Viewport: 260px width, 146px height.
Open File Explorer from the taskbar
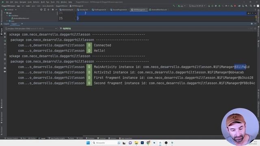click(x=136, y=143)
